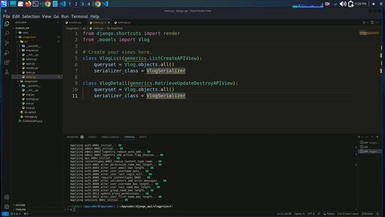Open the View menu
The image size is (385, 217).
click(x=46, y=16)
